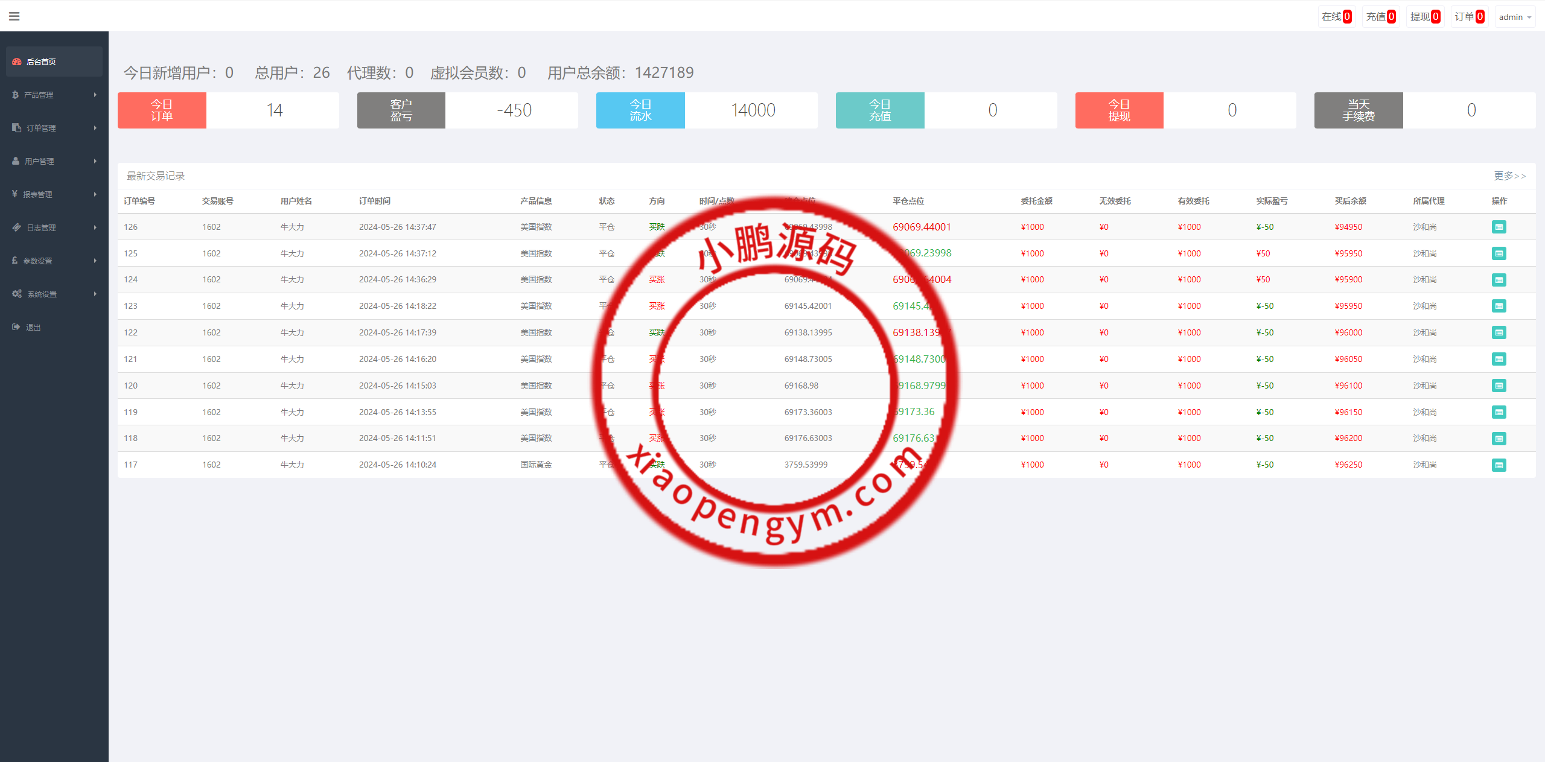Click the 在线 counter button
Viewport: 1545px width, 762px height.
(1336, 17)
